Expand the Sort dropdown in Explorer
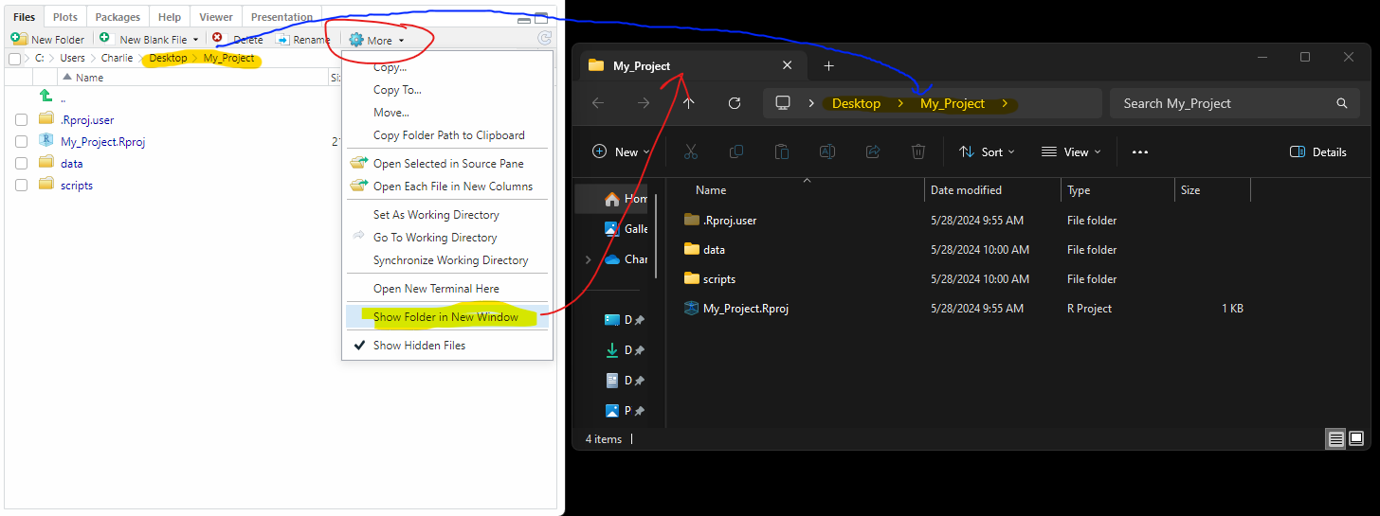1380x516 pixels. 987,151
